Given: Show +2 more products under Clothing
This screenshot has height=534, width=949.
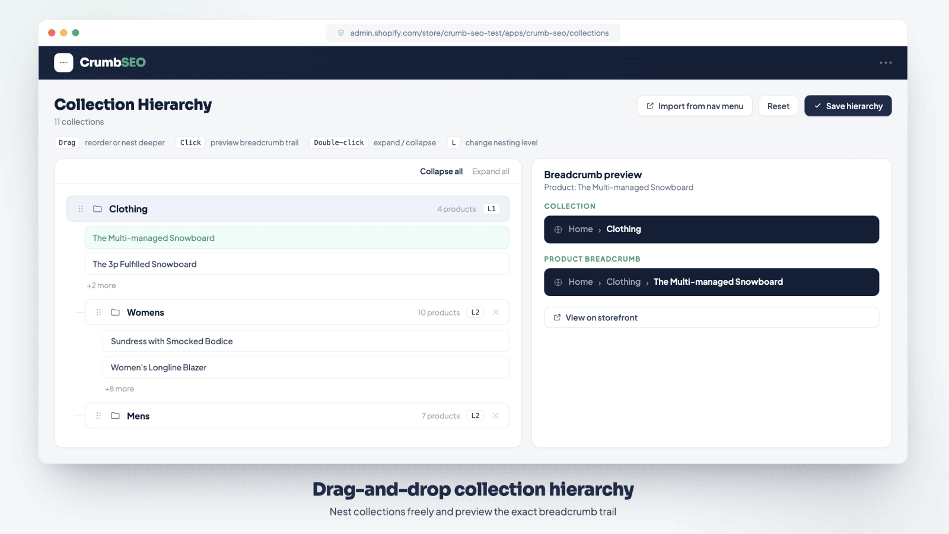Looking at the screenshot, I should tap(101, 285).
